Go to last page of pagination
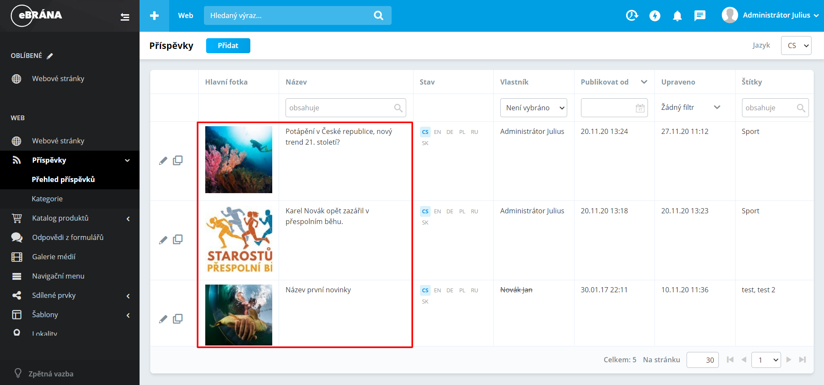 pyautogui.click(x=802, y=360)
